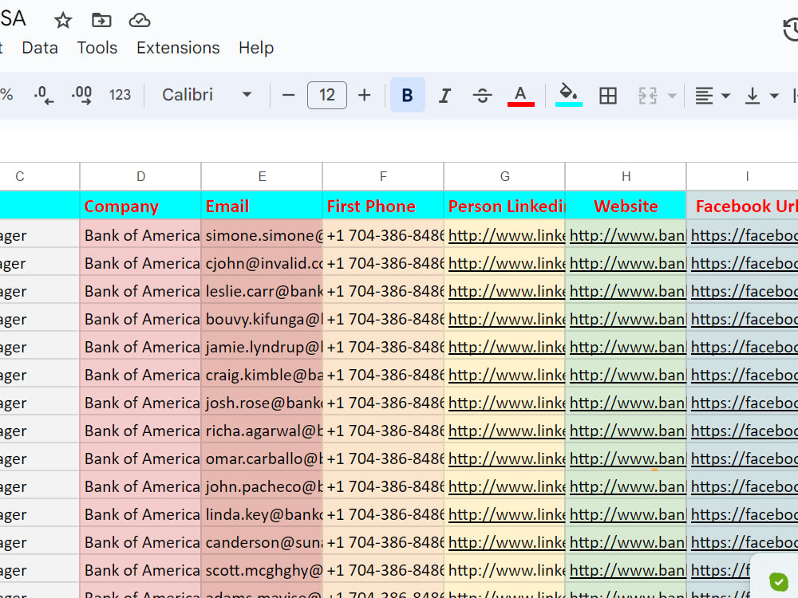The height and width of the screenshot is (598, 798).
Task: Select cjohn@invalid email cell
Action: coord(262,263)
